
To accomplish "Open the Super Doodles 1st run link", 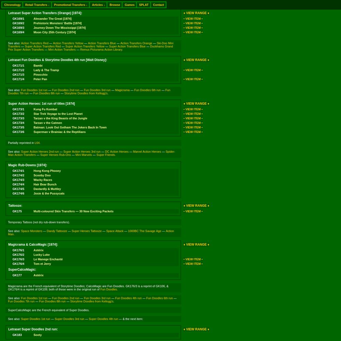I will coord(35,319).
